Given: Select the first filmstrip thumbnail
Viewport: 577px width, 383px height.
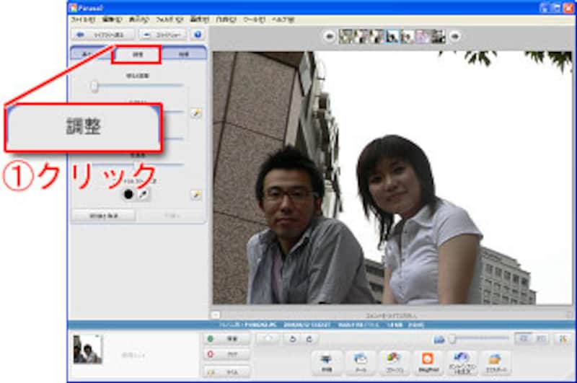Looking at the screenshot, I should click(x=346, y=36).
